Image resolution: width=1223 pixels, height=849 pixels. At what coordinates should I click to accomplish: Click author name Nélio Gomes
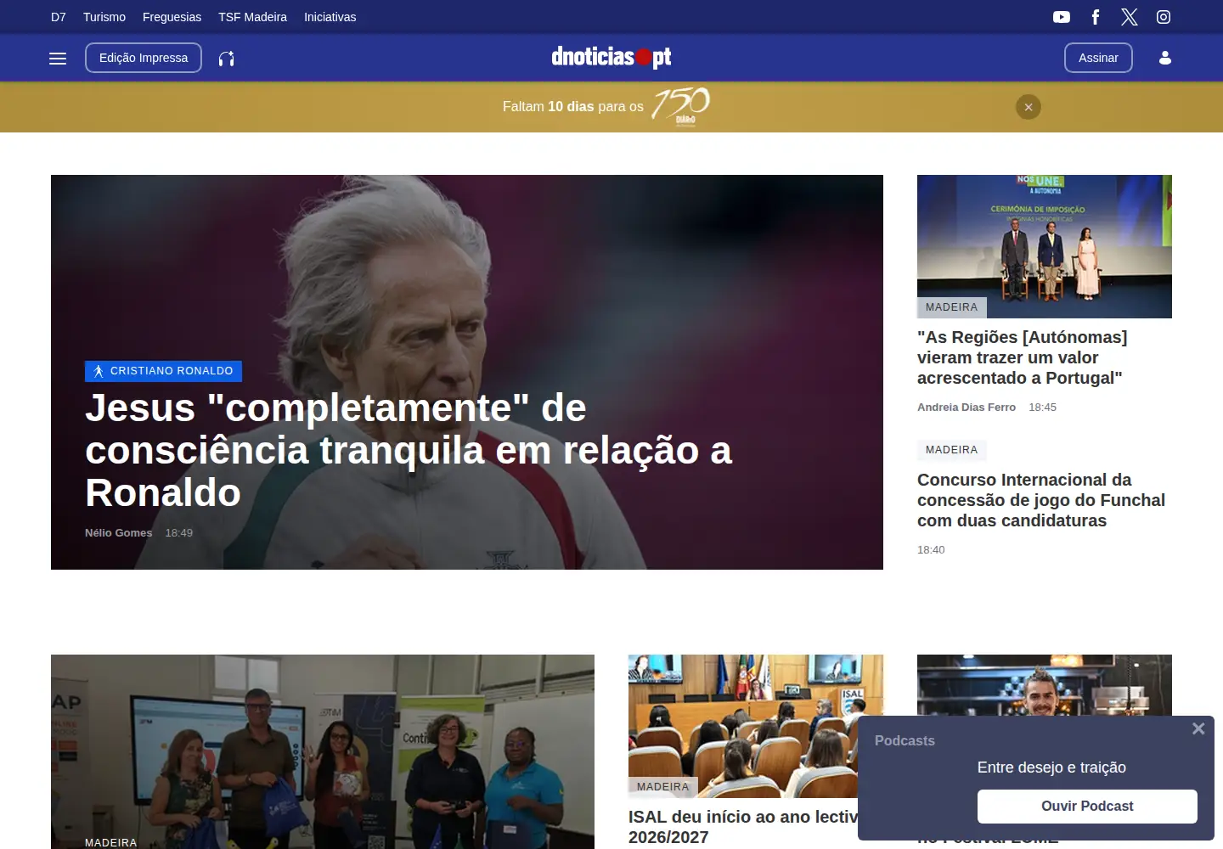pos(119,533)
